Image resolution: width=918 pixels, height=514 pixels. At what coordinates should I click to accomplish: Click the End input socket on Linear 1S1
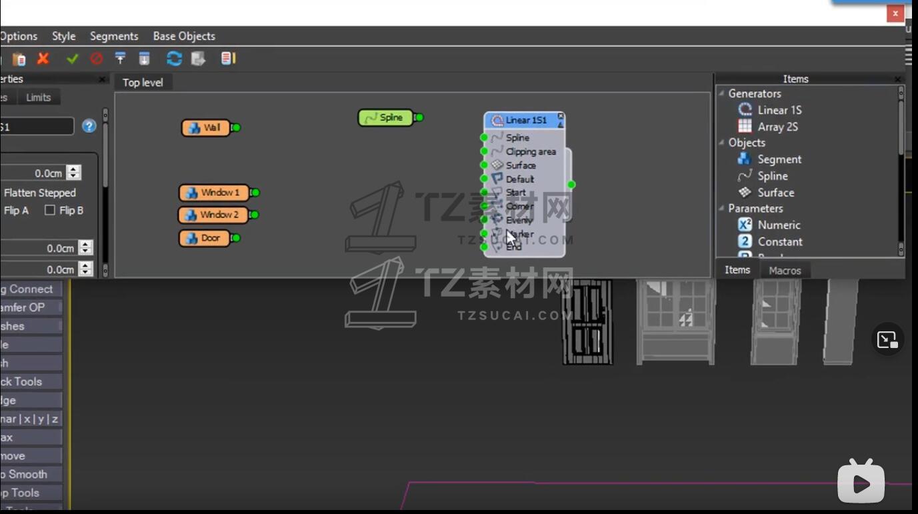coord(484,247)
